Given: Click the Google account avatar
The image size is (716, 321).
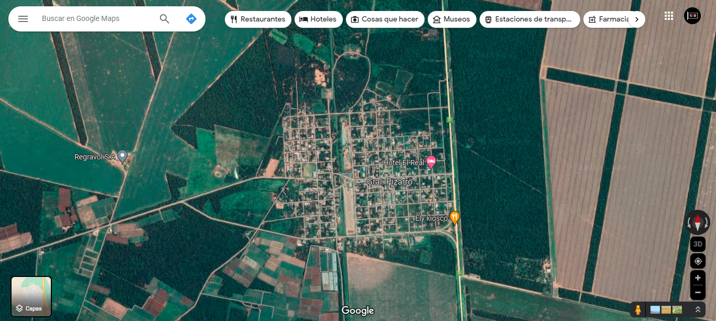Looking at the screenshot, I should point(692,16).
